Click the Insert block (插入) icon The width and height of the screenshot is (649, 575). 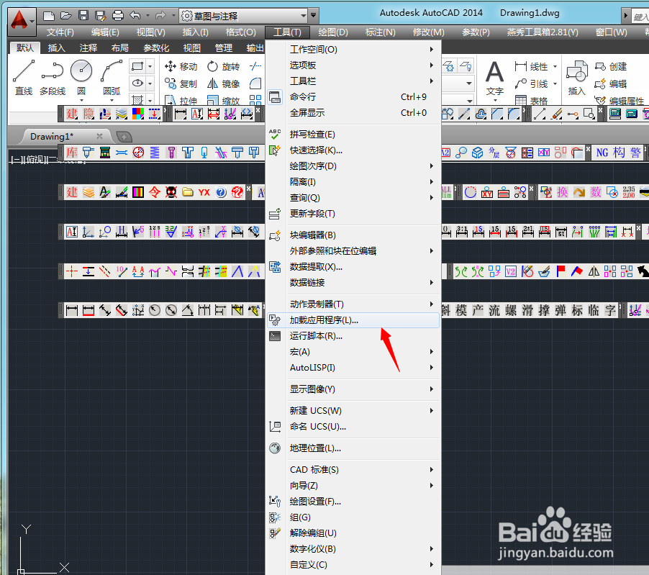click(576, 78)
